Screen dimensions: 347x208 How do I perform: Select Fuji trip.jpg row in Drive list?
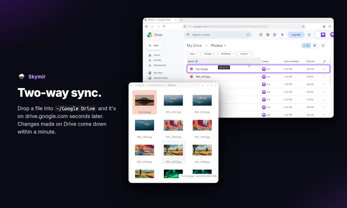click(258, 69)
